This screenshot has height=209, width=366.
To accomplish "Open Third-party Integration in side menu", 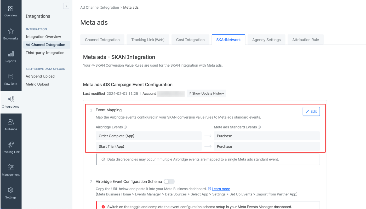I will point(45,53).
